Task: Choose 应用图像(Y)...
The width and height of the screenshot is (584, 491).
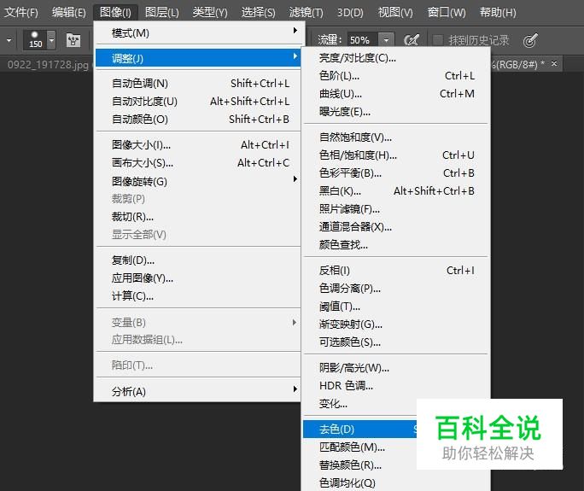Action: coord(198,278)
